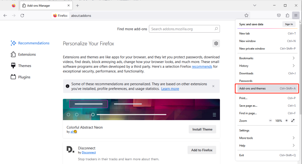The image size is (302, 164).
Task: Zoom out with the minus button
Action: pyautogui.click(x=270, y=121)
